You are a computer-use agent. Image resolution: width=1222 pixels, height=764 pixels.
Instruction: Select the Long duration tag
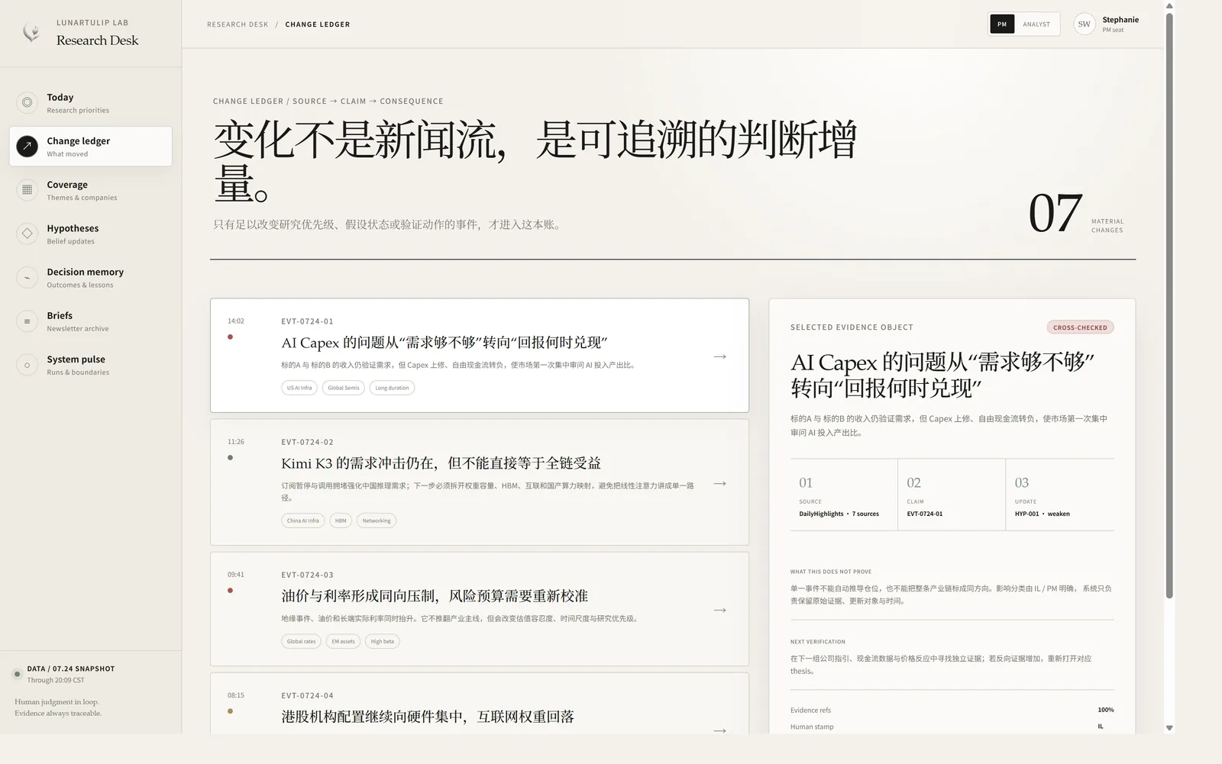click(392, 388)
